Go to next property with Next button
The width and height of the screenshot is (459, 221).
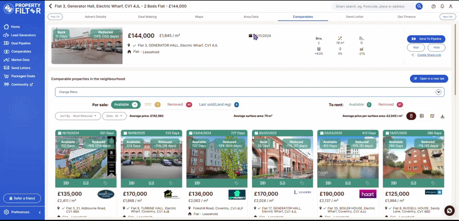click(448, 17)
